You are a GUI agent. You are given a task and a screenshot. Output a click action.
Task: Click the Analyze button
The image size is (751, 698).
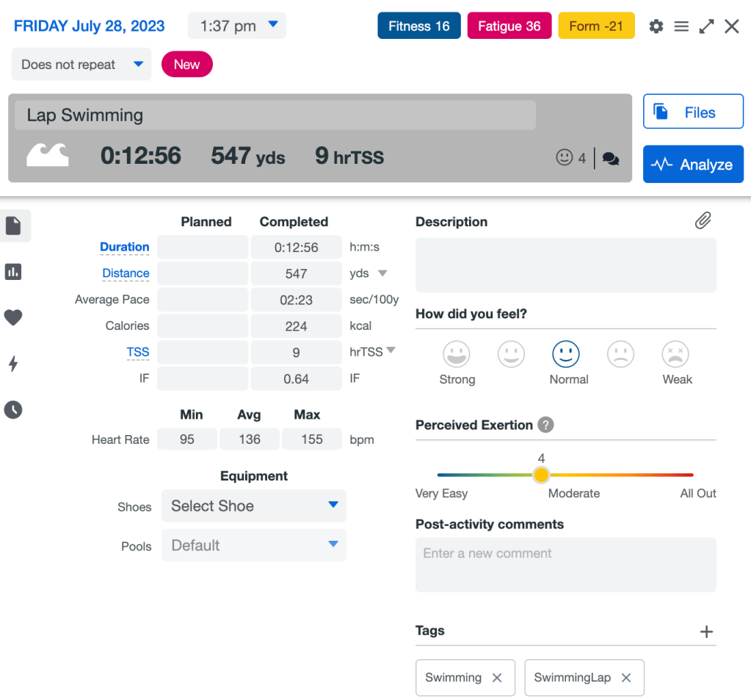click(x=692, y=165)
